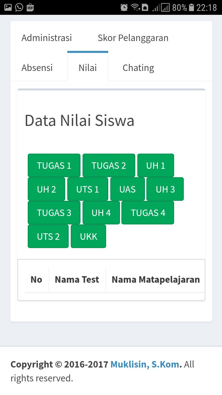Show scores for TUGAS 2
Image resolution: width=222 pixels, height=395 pixels.
tap(109, 165)
